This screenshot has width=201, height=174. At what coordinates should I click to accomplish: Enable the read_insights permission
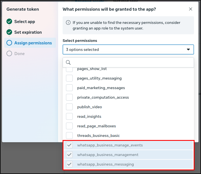point(69,117)
